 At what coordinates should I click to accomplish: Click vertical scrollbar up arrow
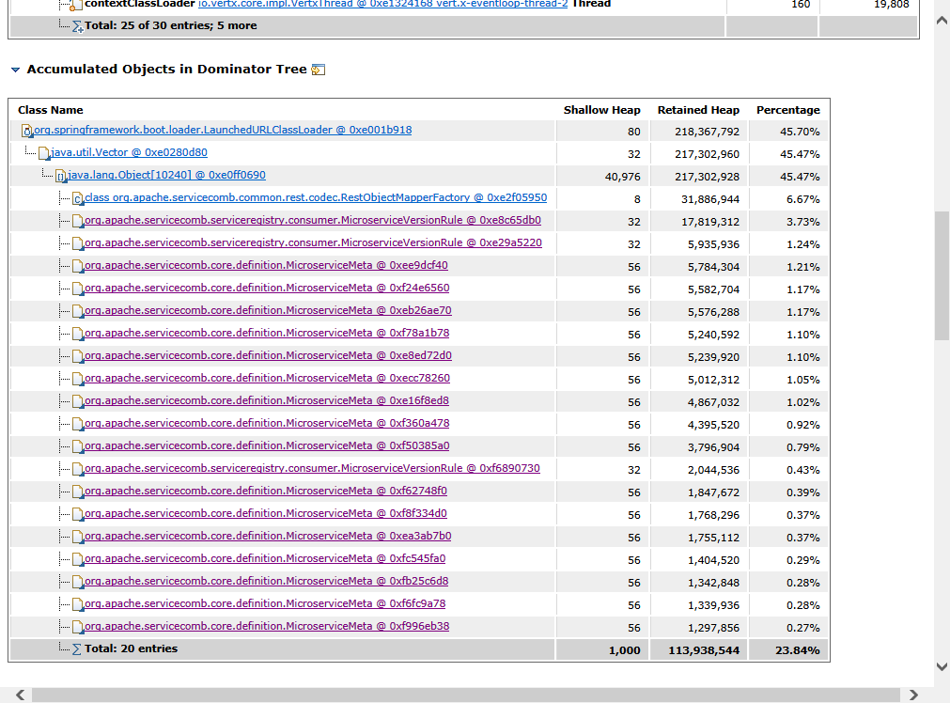(x=942, y=20)
